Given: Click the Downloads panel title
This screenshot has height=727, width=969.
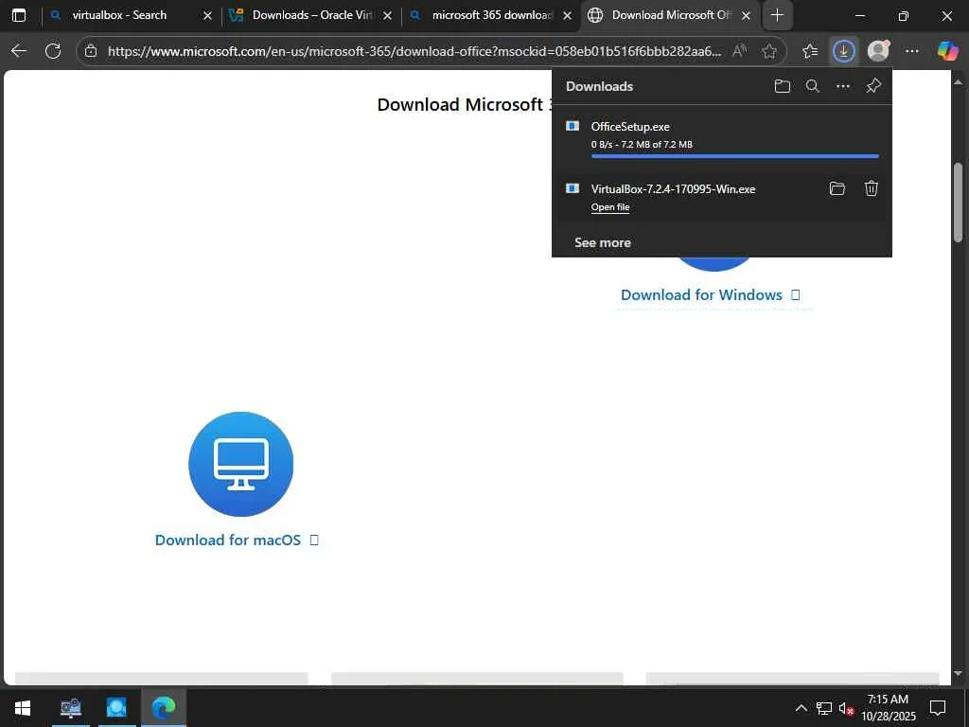Looking at the screenshot, I should (599, 86).
